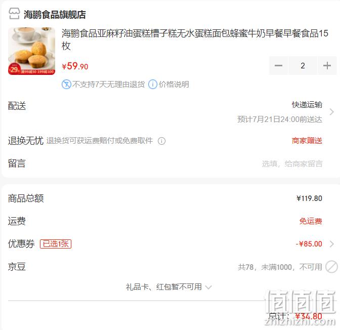Viewport: 340px width, 330px height.
Task: Select the 已选1张 coupon tag
Action: click(56, 244)
